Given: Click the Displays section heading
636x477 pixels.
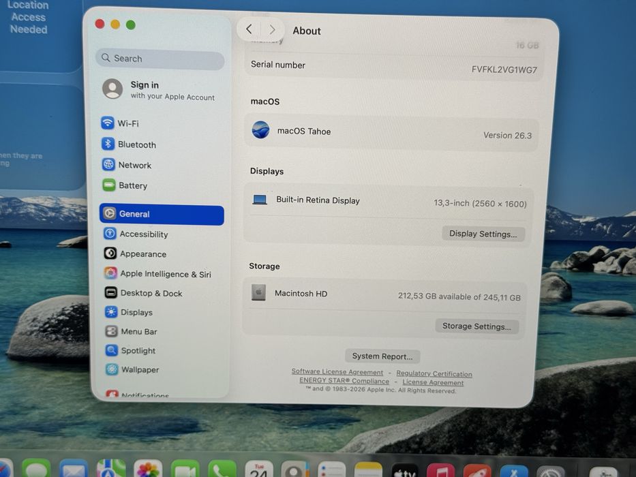Looking at the screenshot, I should click(x=267, y=171).
